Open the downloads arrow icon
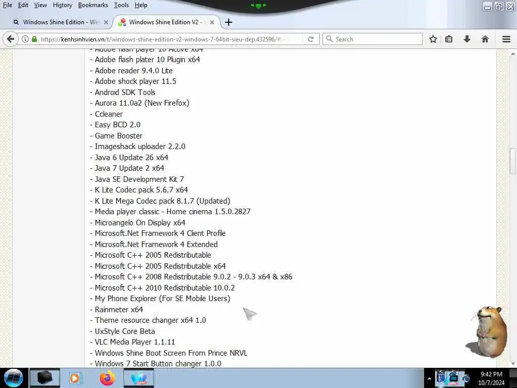The image size is (517, 388). click(467, 39)
